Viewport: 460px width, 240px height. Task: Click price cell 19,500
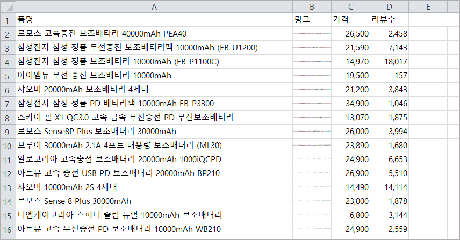coord(350,76)
